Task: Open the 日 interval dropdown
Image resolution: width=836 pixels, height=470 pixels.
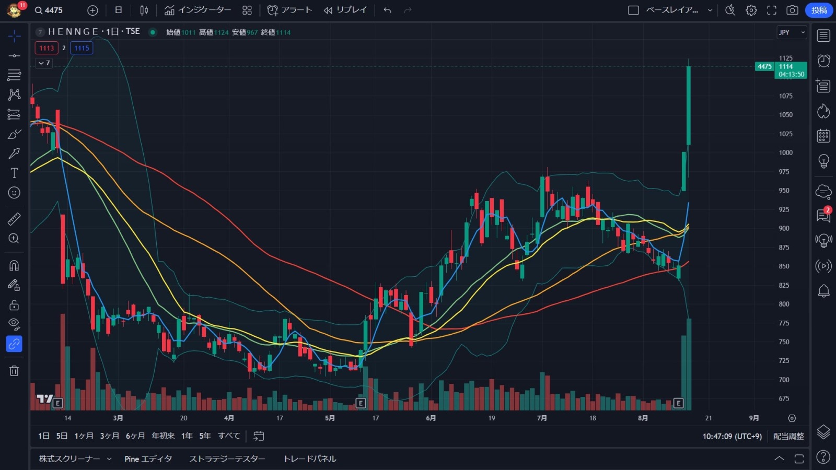Action: click(x=119, y=10)
